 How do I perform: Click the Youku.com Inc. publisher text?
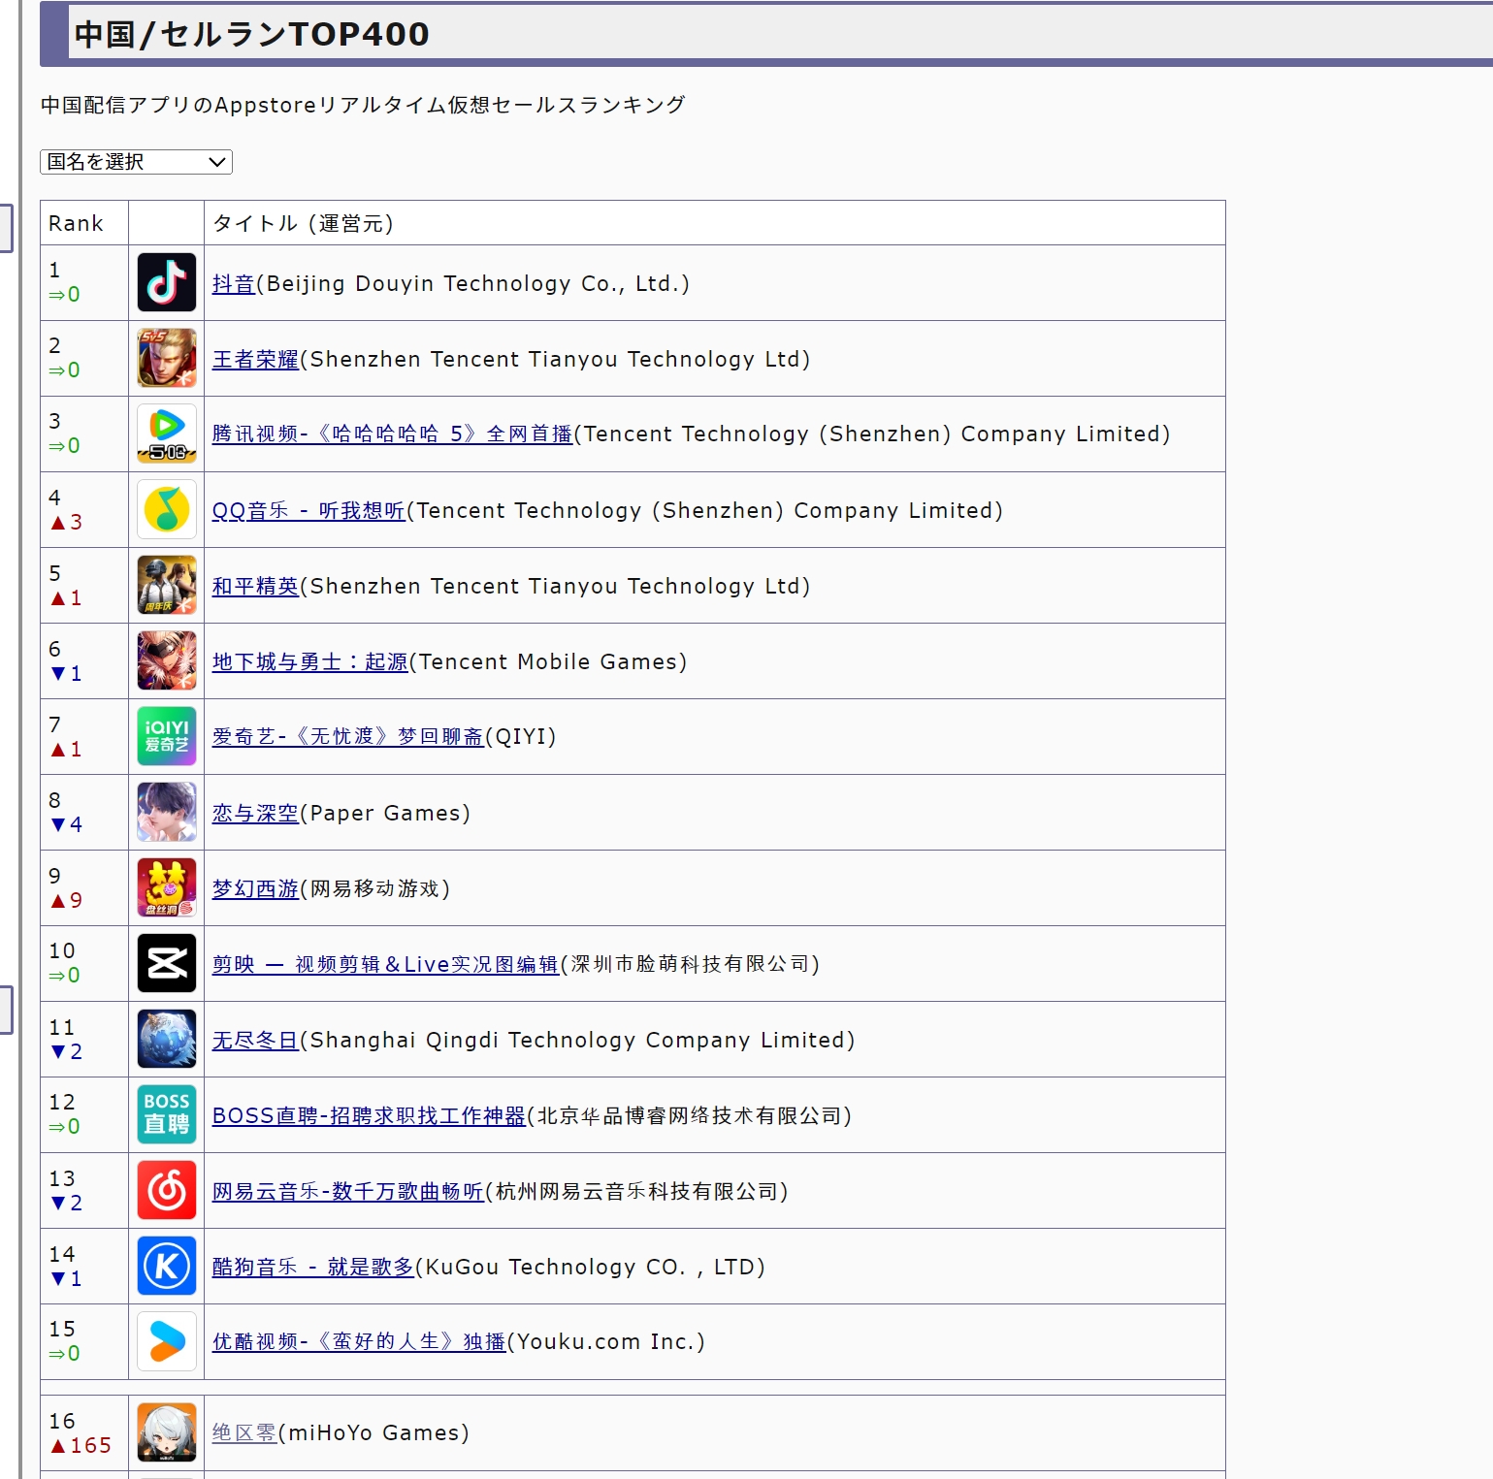coord(606,1342)
